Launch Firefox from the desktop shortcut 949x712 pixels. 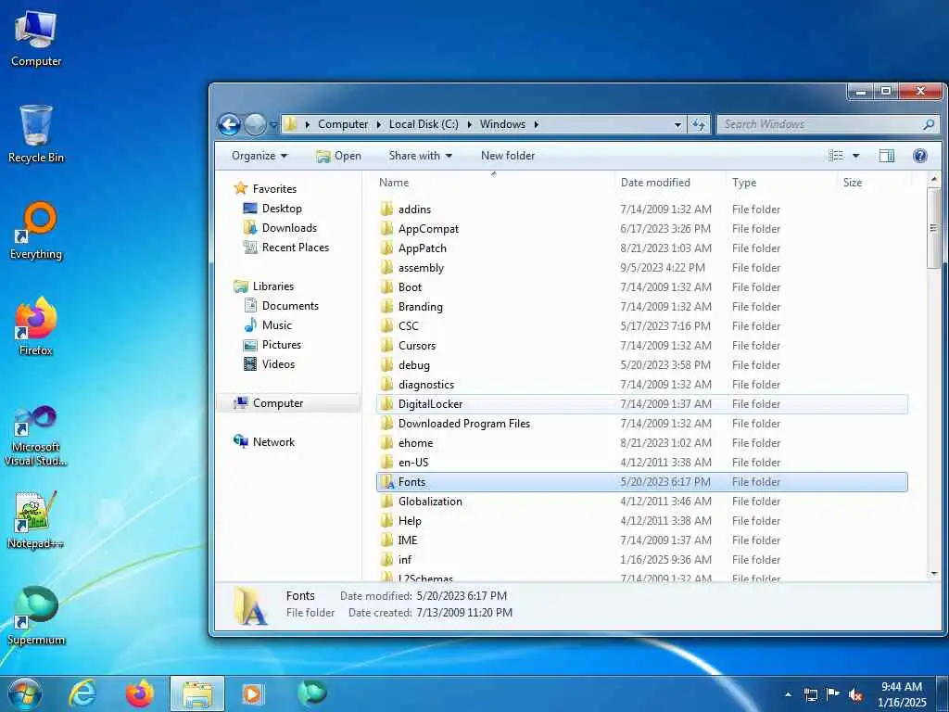coord(36,327)
